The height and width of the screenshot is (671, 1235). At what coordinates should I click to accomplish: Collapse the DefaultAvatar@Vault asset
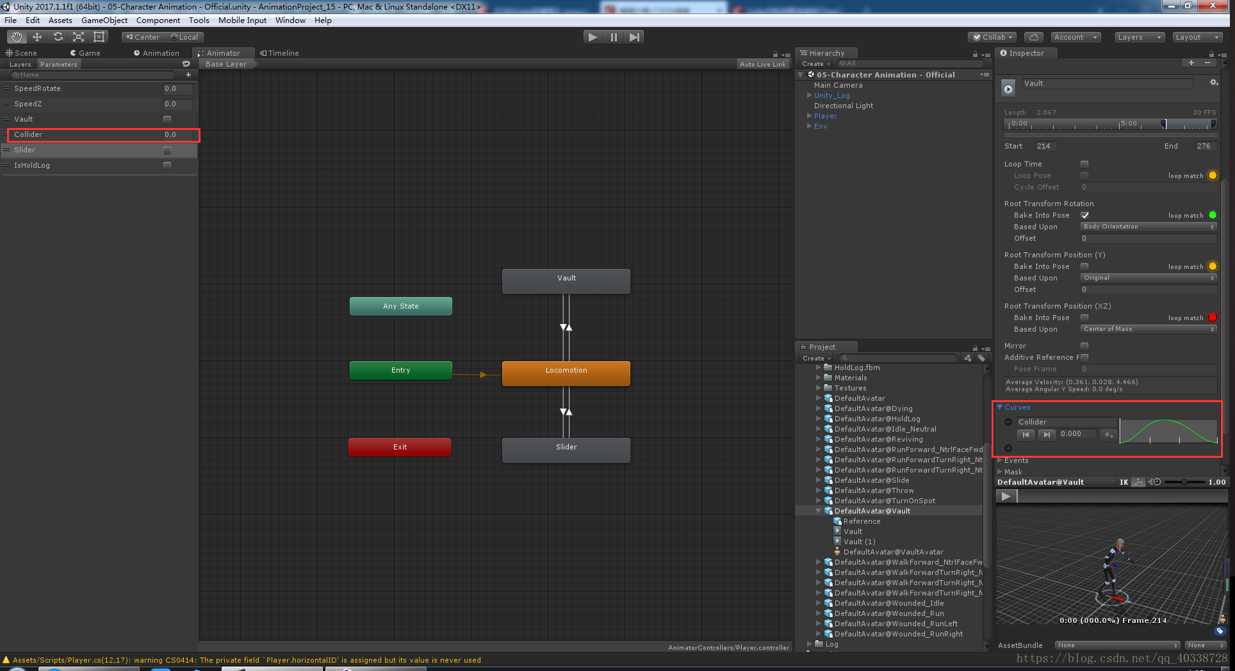click(x=819, y=511)
